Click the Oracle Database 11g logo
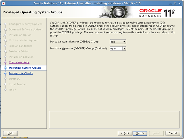 [157, 13]
